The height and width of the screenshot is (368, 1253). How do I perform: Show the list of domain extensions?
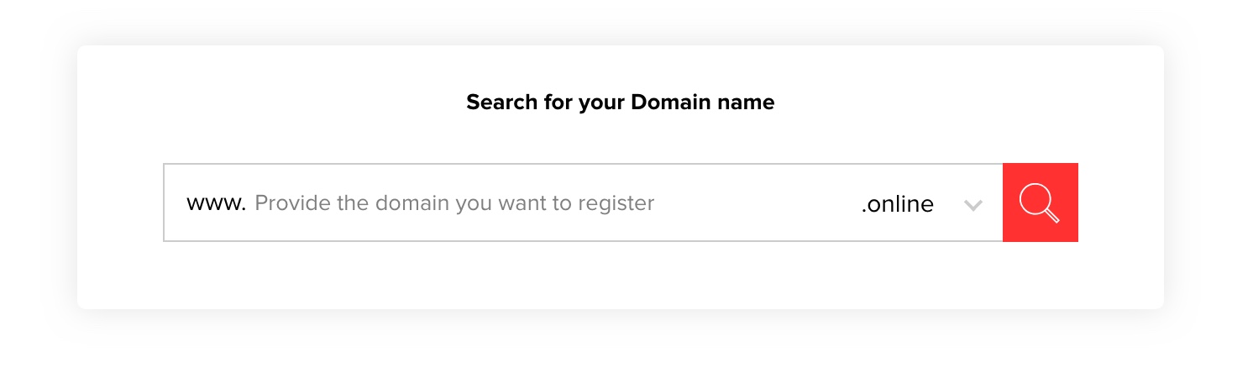click(x=973, y=205)
